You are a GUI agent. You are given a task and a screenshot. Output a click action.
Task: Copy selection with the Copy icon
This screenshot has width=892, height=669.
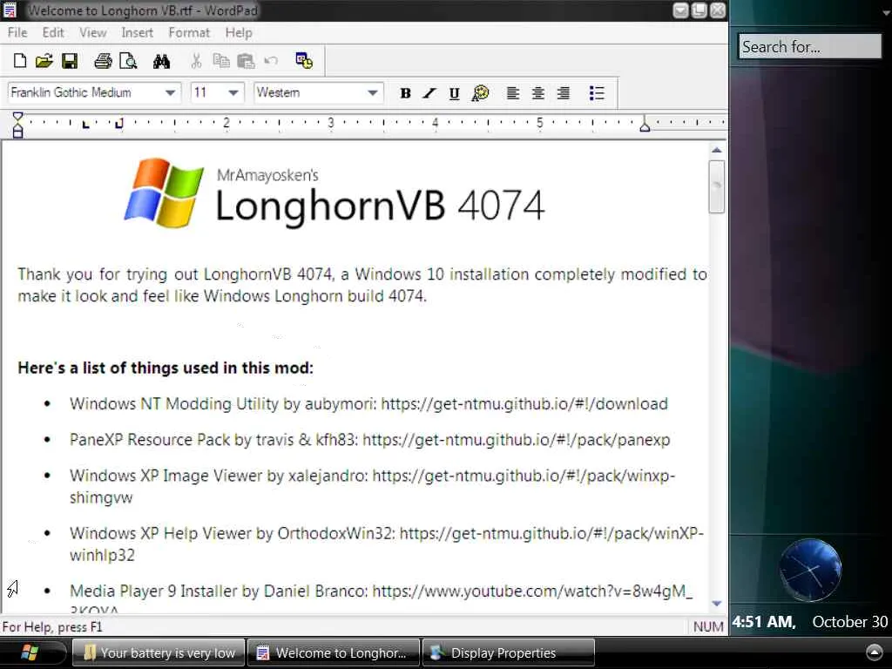(x=220, y=61)
